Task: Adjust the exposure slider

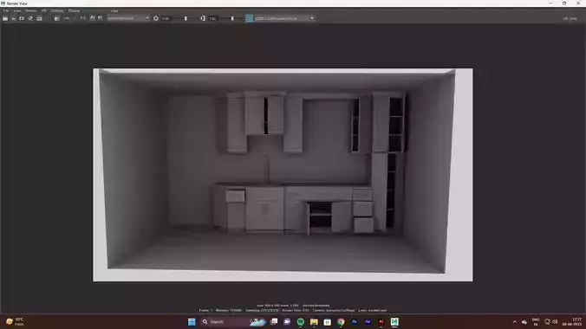Action: (186, 18)
